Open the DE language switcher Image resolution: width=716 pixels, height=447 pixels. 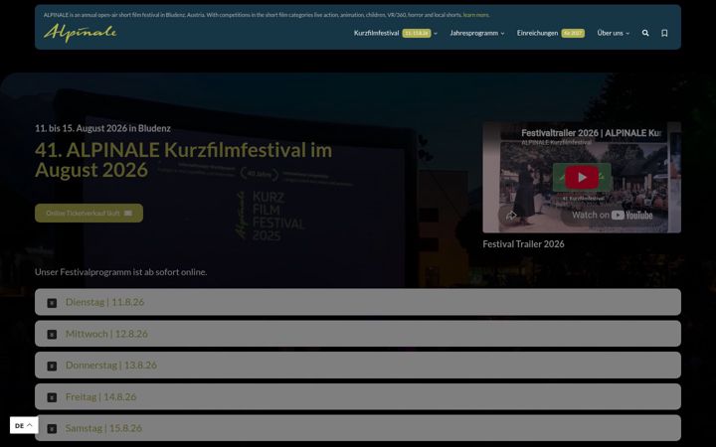point(24,425)
